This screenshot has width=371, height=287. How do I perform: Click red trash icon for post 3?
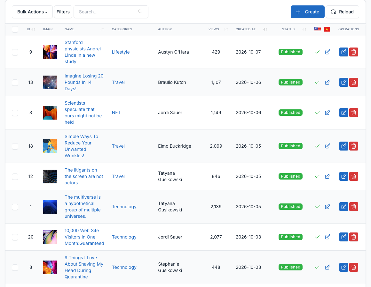pyautogui.click(x=353, y=113)
